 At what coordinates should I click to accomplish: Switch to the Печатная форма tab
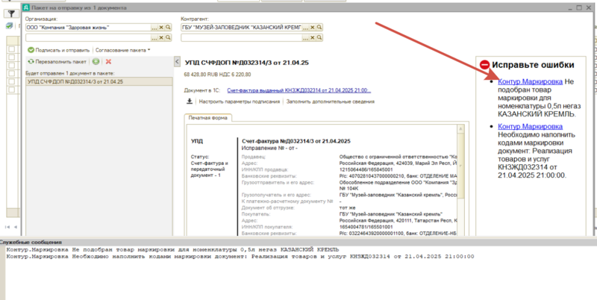click(208, 118)
